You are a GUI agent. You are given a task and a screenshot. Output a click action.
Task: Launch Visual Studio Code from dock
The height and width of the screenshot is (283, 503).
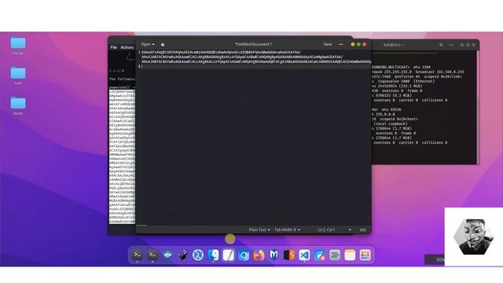pos(304,255)
